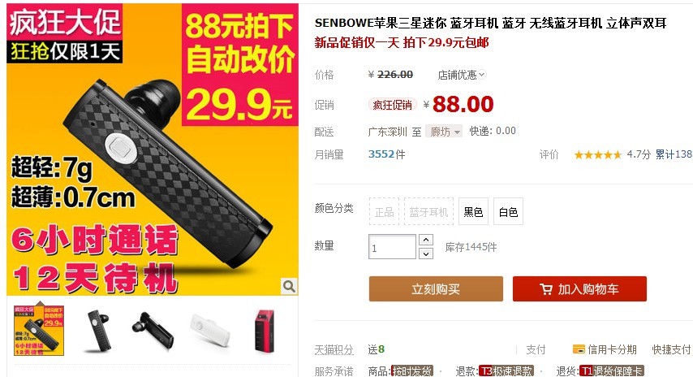
Task: Open the 累计138 reviews link
Action: [x=674, y=154]
